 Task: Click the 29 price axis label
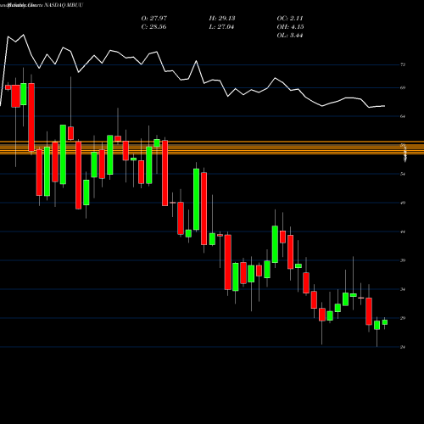[x=403, y=318]
